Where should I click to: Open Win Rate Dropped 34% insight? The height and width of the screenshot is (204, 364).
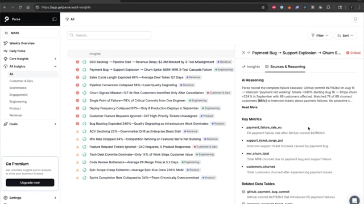145,139
